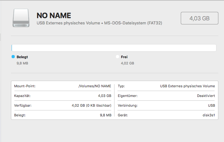The image size is (224, 142).
Task: Click the NO NAME volume title
Action: coord(54,15)
